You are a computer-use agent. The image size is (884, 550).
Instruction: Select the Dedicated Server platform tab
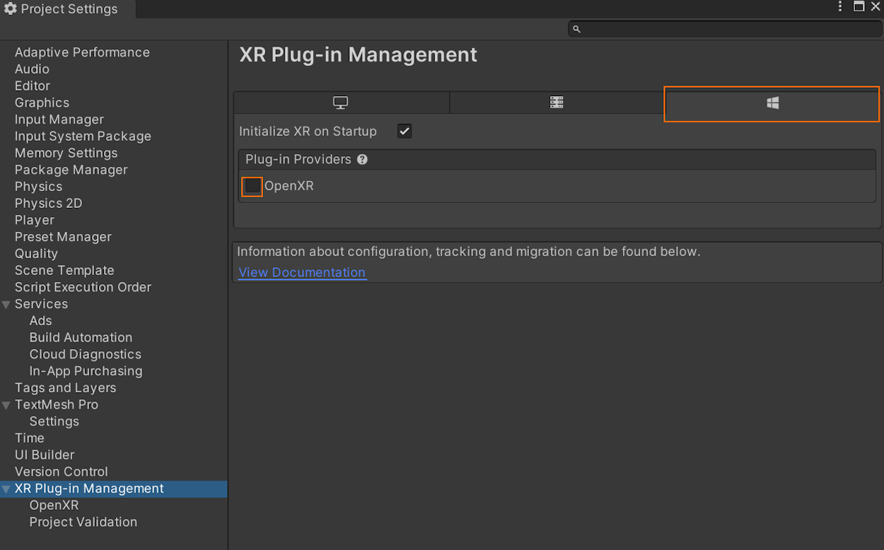[557, 103]
